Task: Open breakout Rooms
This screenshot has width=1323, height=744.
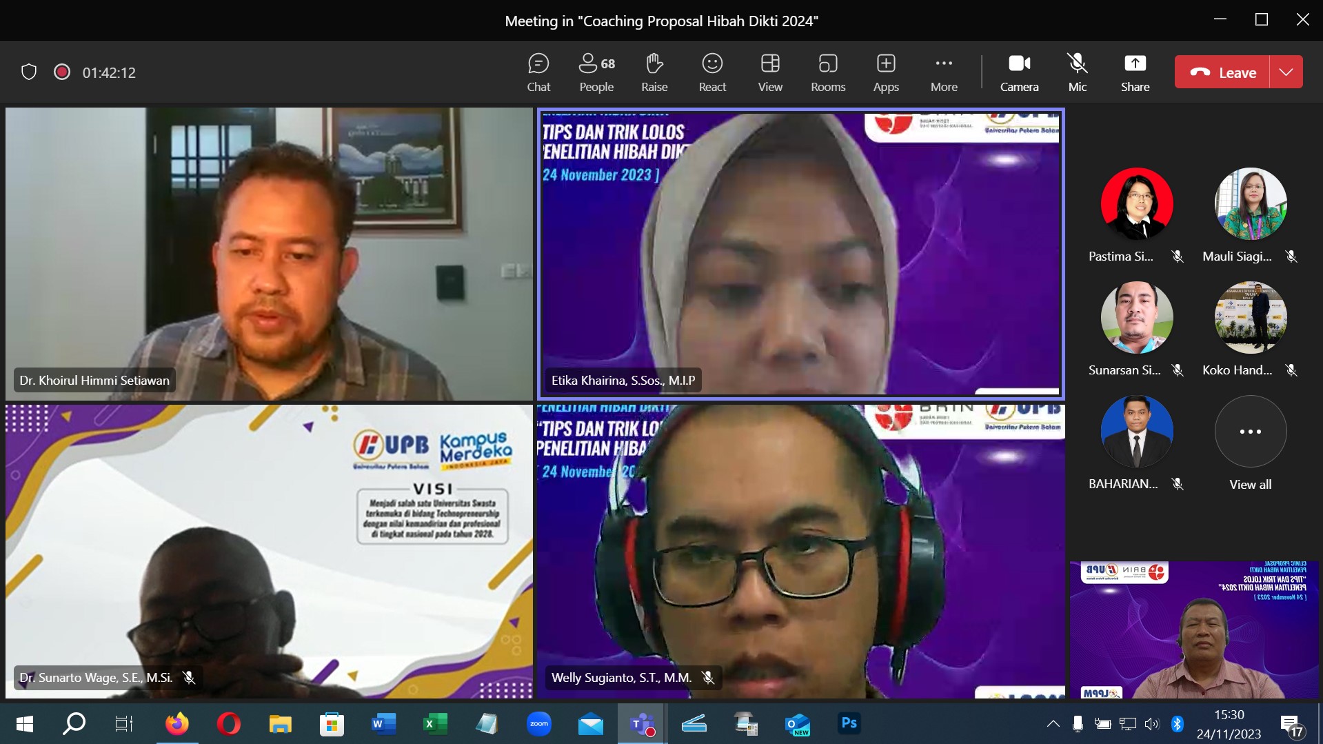Action: [827, 72]
